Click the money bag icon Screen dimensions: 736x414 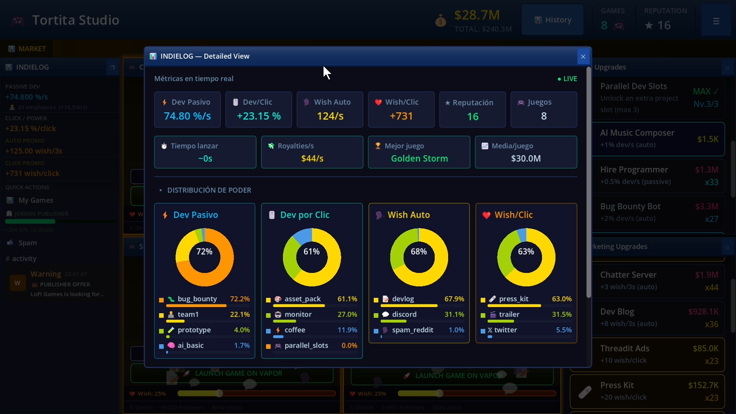[441, 21]
